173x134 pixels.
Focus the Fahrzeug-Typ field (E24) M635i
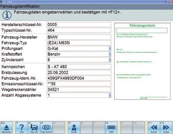coord(79,43)
